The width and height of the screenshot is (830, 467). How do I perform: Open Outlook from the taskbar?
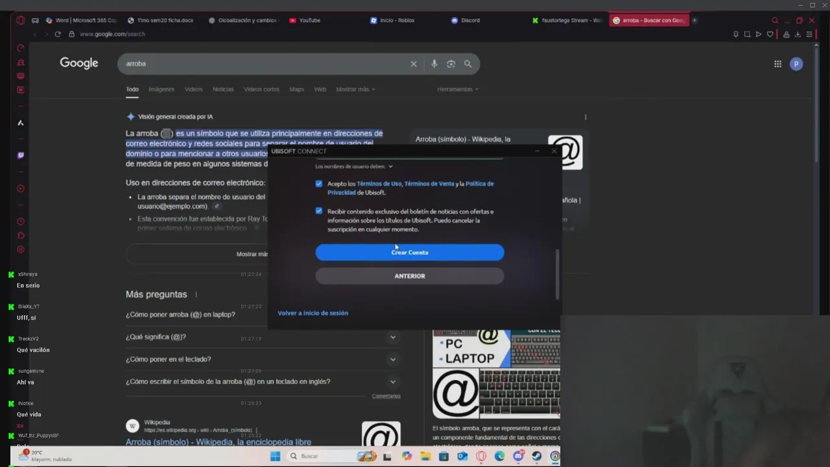(x=462, y=456)
